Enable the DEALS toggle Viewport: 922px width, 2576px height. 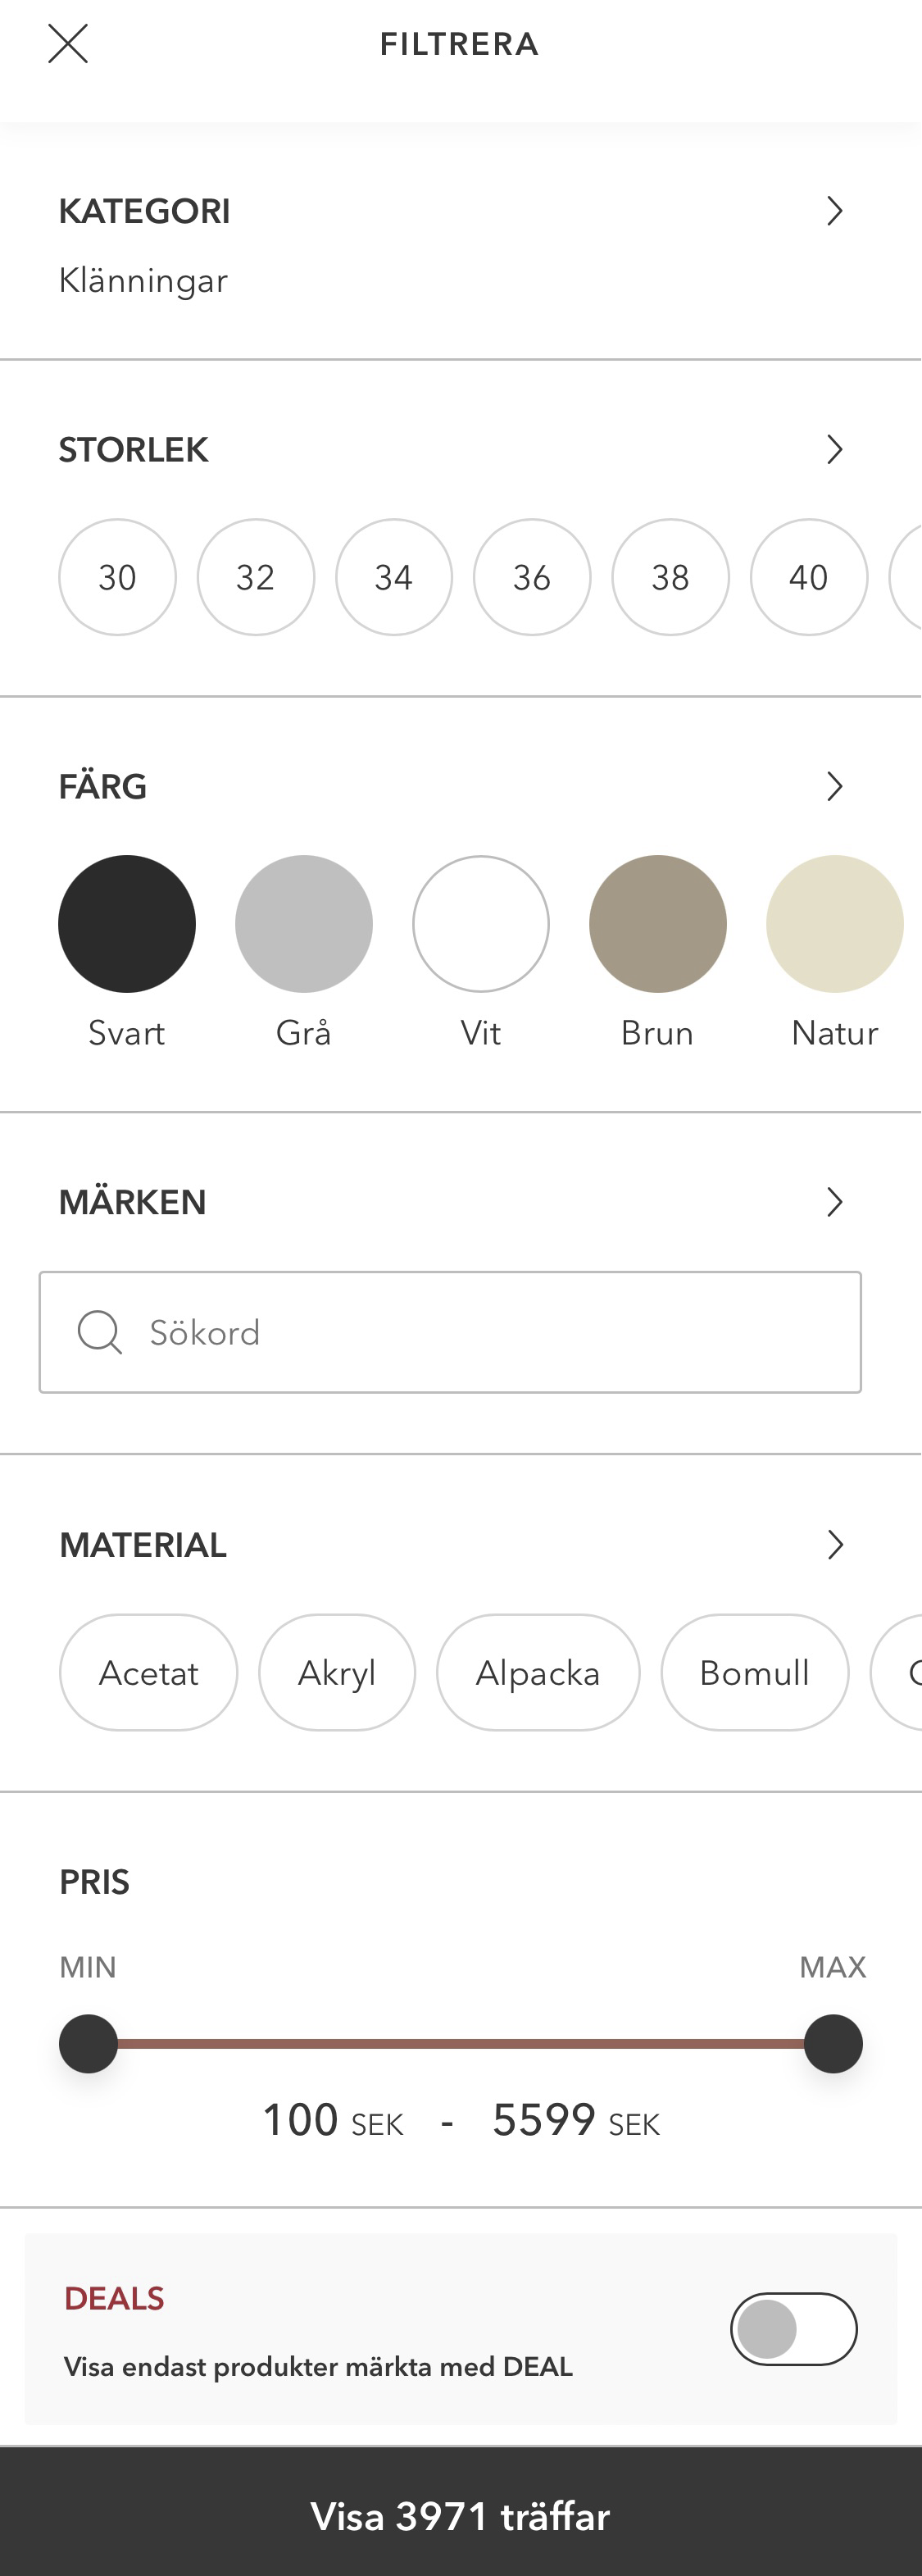[x=794, y=2329]
